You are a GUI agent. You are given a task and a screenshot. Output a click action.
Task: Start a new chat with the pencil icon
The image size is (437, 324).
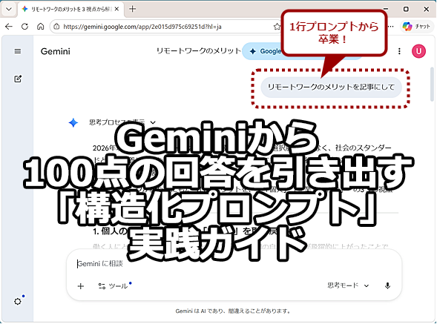tap(18, 79)
